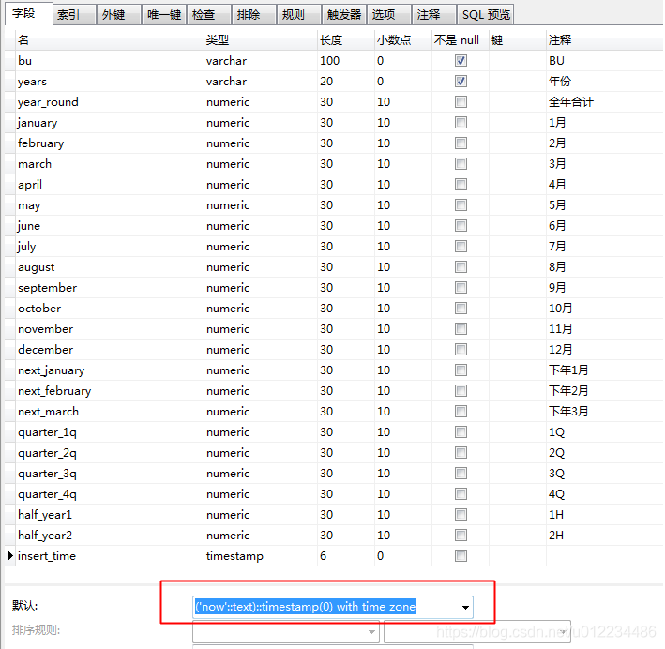Tick not-null checkbox in january row

461,123
